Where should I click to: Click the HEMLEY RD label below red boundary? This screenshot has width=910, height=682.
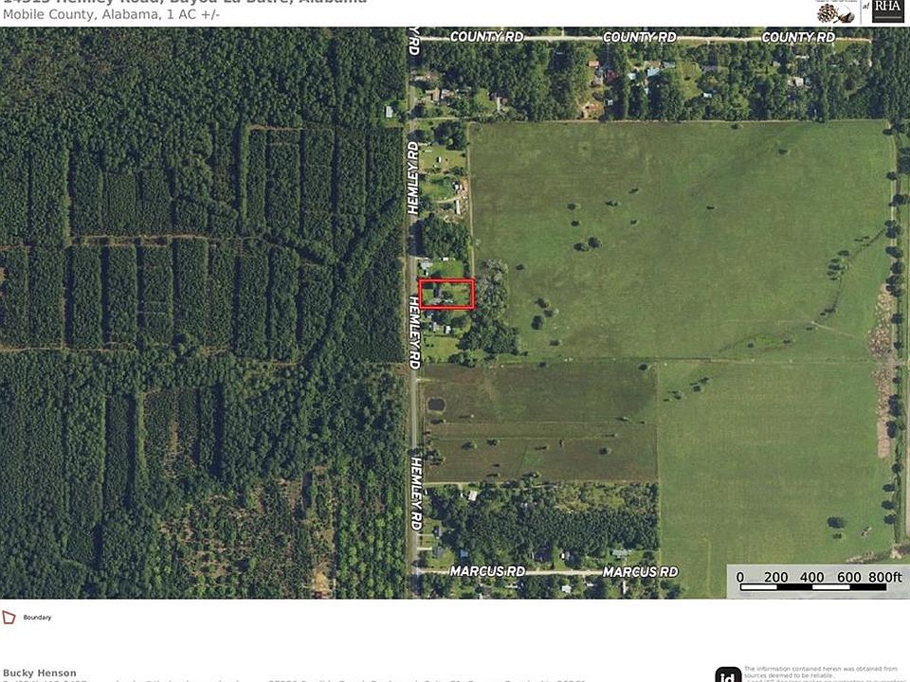[414, 332]
